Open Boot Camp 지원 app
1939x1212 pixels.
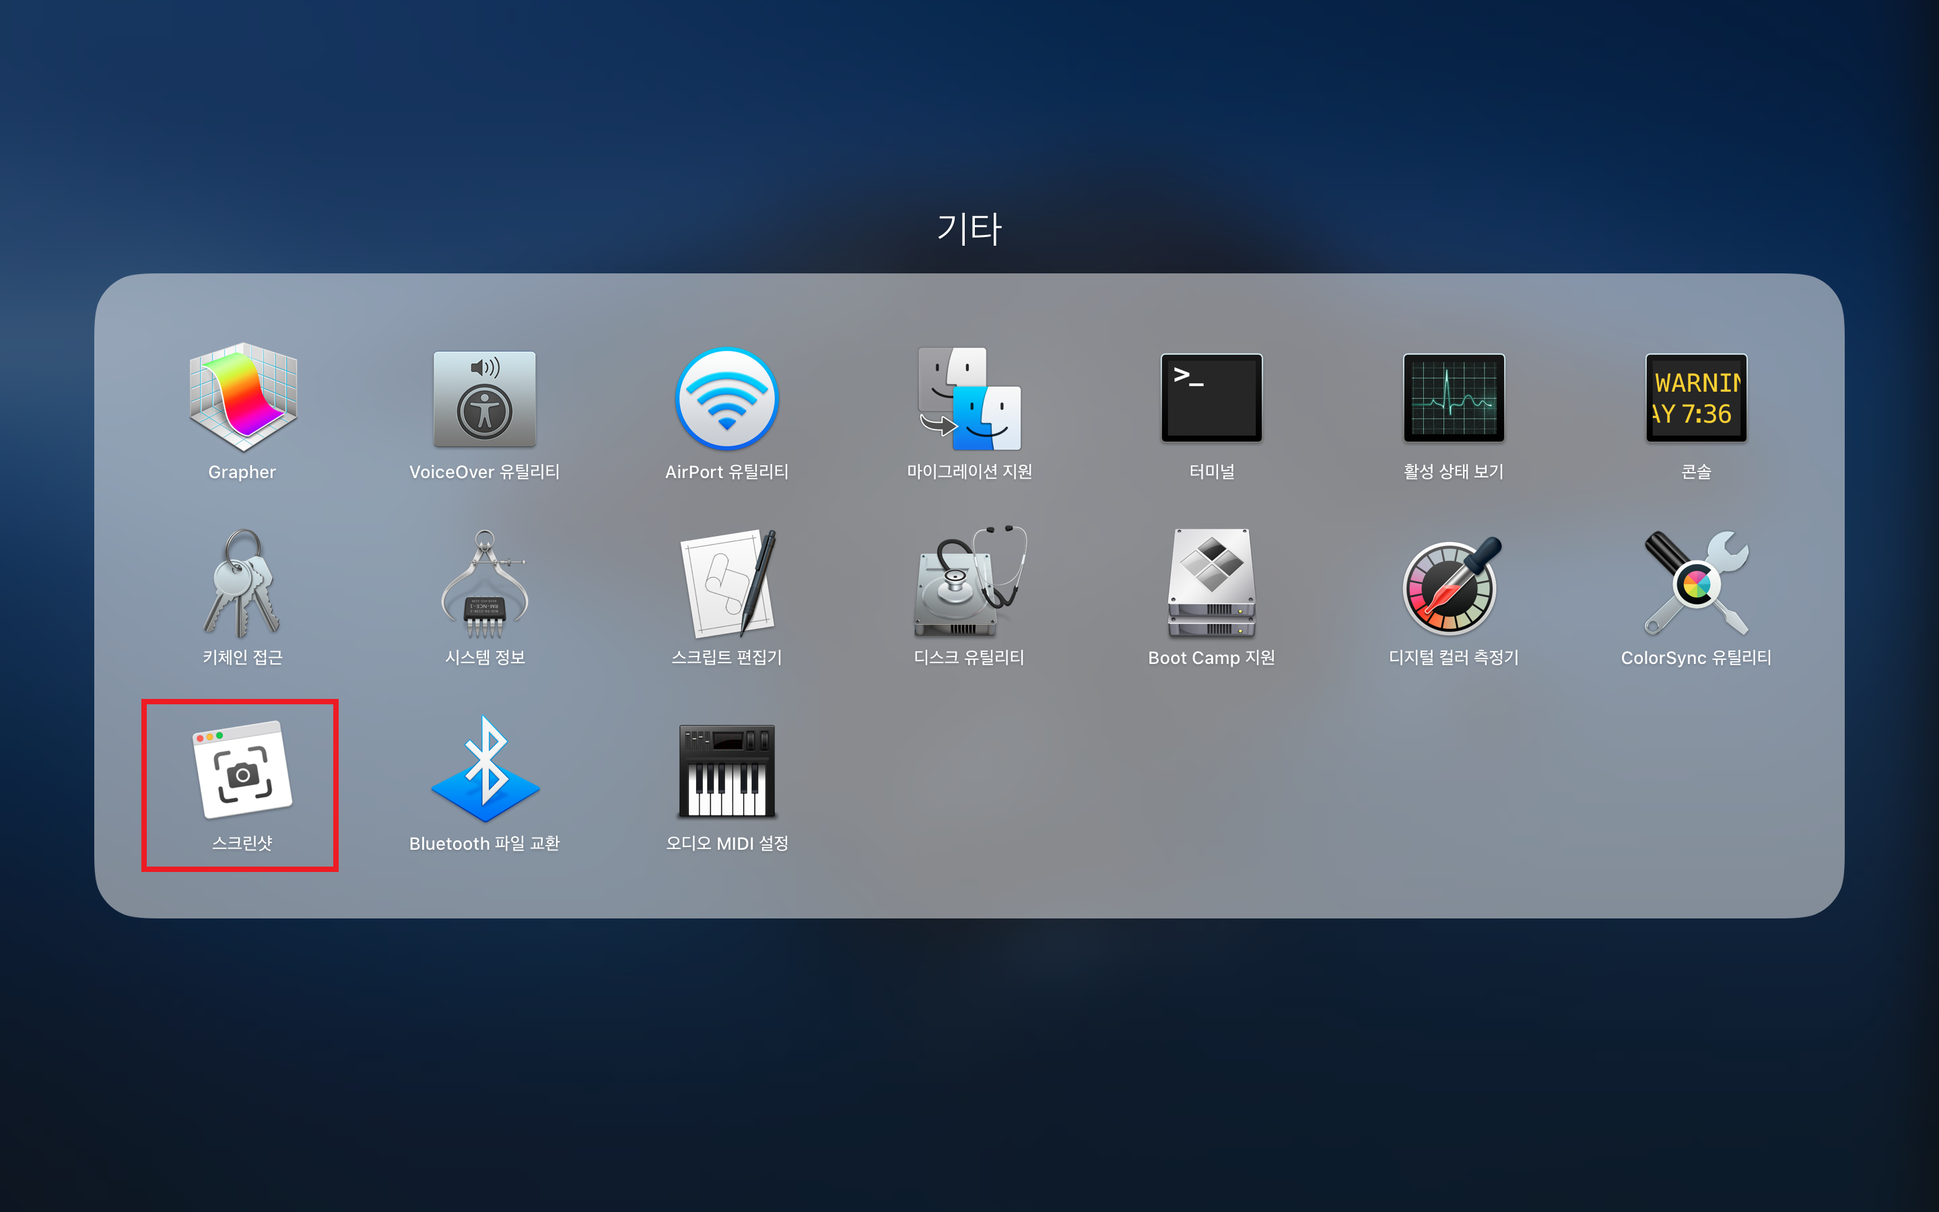pos(1211,584)
